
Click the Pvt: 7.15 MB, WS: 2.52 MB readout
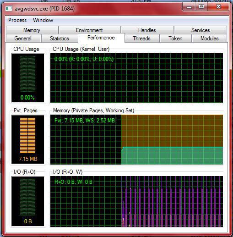pyautogui.click(x=85, y=121)
